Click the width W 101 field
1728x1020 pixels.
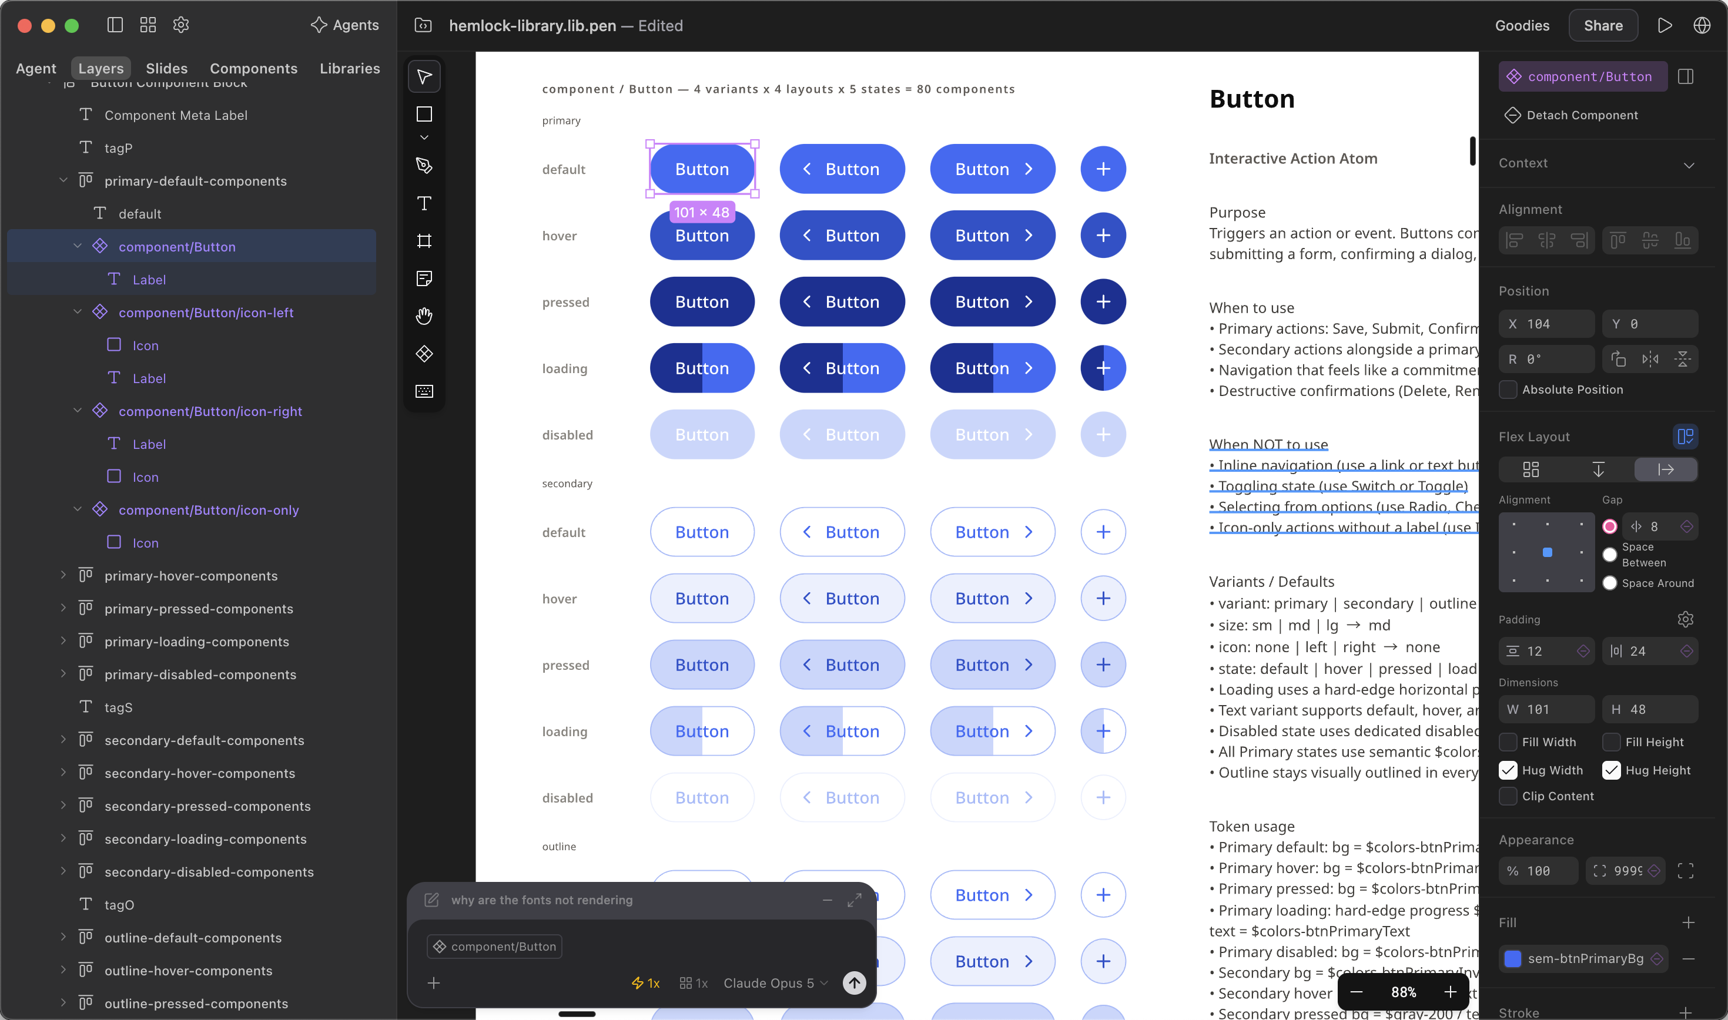[x=1546, y=709]
